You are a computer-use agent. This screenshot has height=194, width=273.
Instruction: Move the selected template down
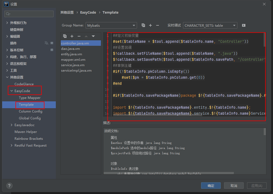(x=93, y=36)
